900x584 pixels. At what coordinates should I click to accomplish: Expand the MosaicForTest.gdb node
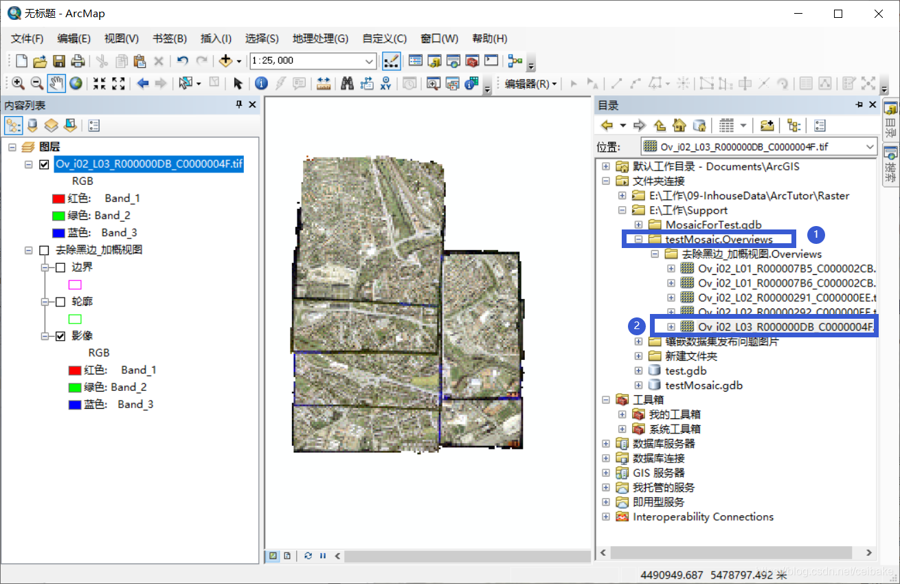tap(638, 225)
